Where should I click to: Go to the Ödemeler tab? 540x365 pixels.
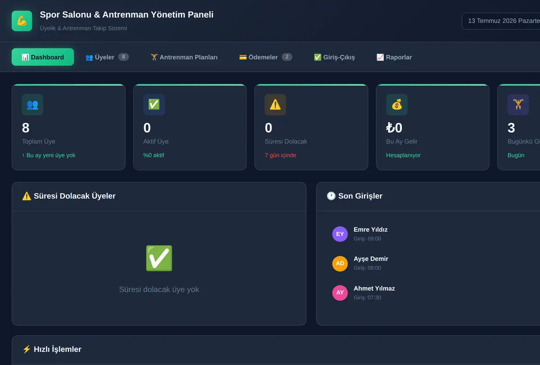tap(265, 57)
